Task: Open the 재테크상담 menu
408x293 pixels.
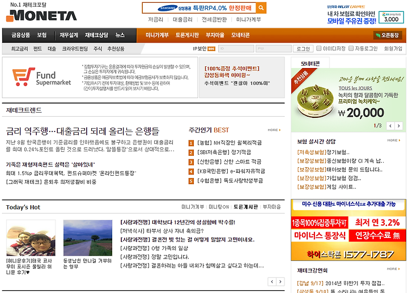Action: tap(96, 35)
